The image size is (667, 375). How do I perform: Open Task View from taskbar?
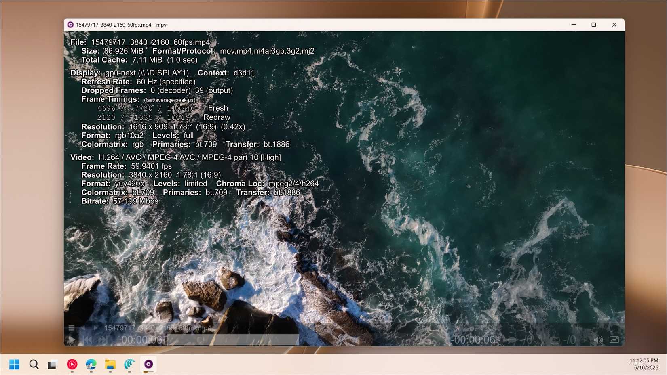[x=52, y=365]
